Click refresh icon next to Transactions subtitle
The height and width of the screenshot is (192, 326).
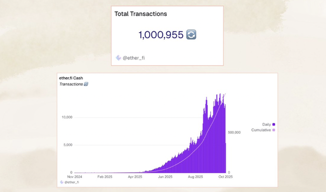[x=86, y=84]
